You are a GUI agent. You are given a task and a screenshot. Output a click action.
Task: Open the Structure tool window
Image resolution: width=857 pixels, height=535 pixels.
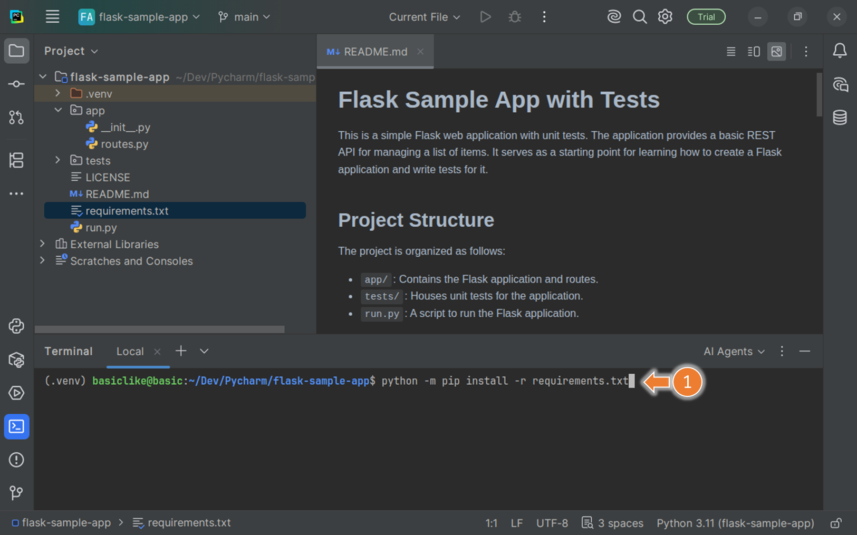[16, 160]
